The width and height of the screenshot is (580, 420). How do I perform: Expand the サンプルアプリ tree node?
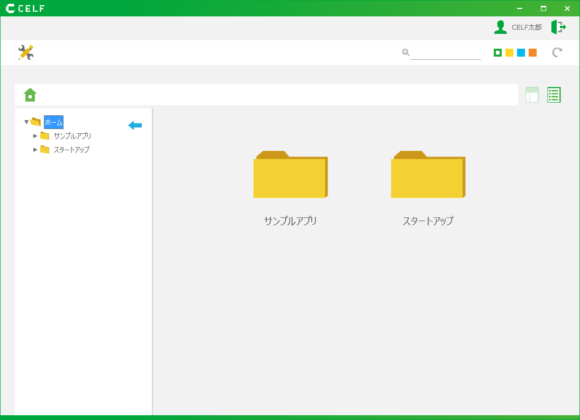tap(35, 136)
